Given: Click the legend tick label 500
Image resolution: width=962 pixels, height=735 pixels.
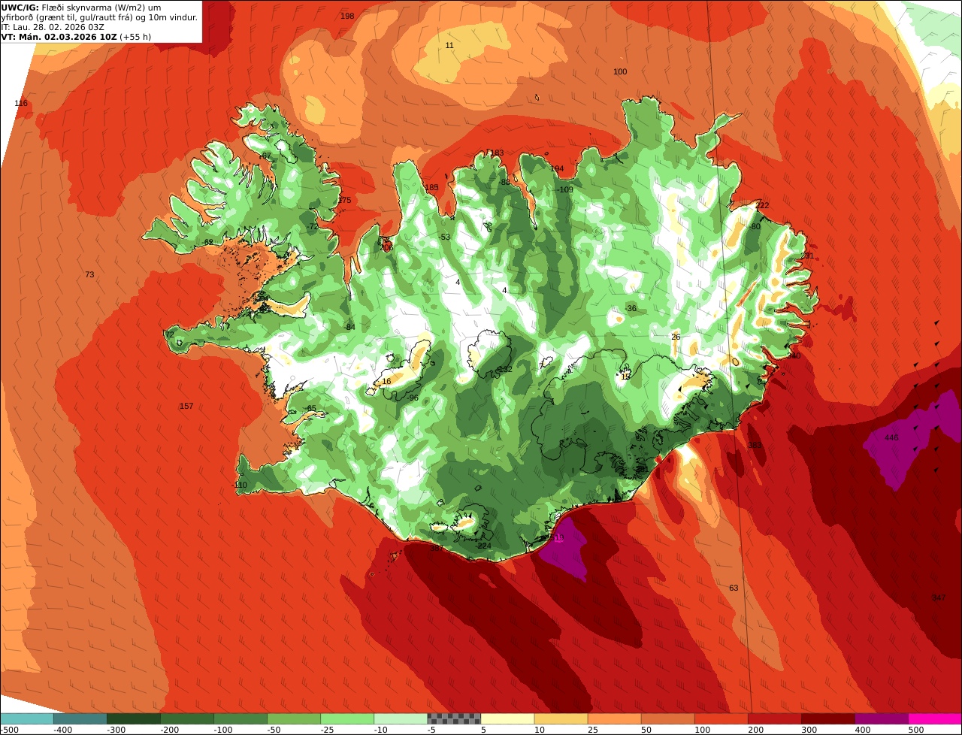Looking at the screenshot, I should 915,729.
